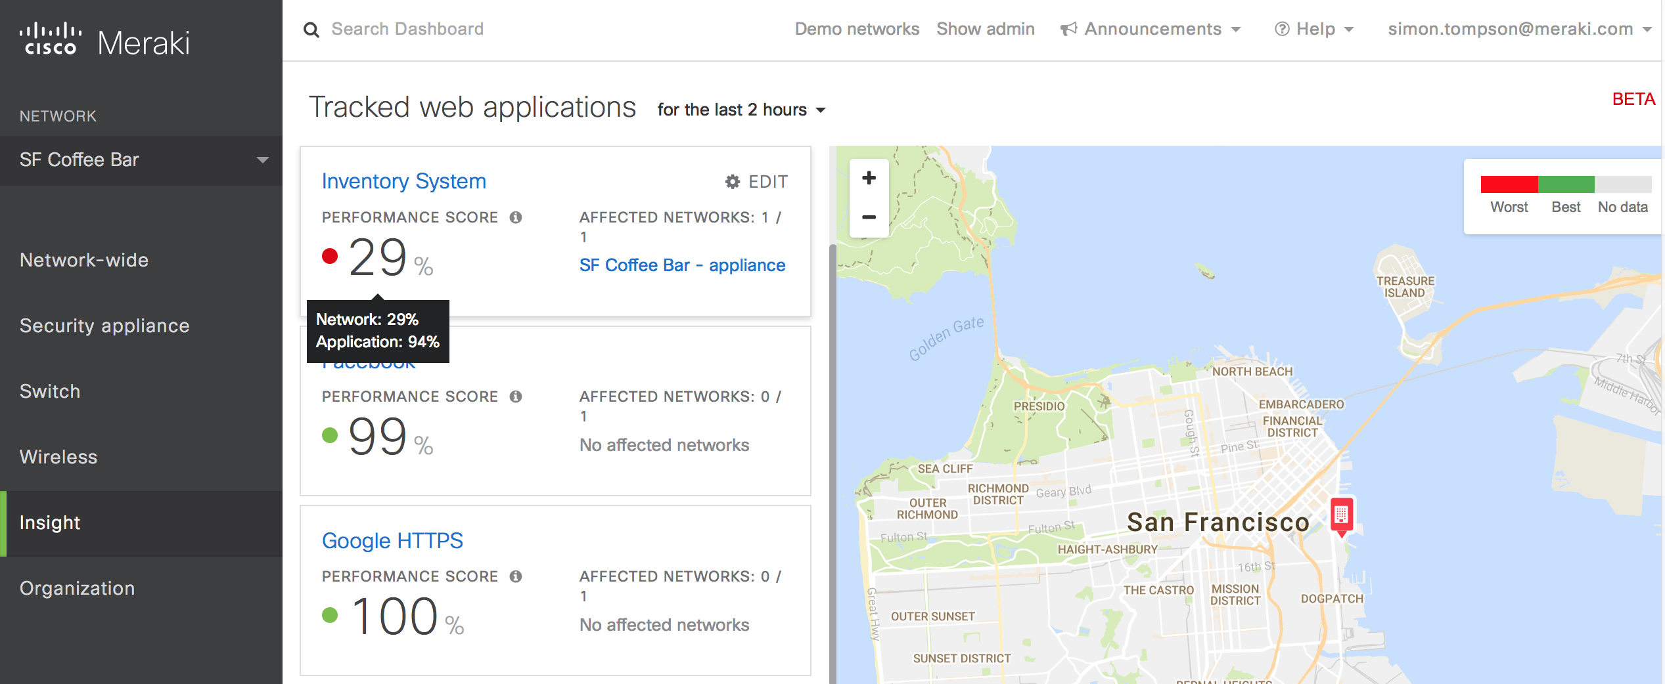
Task: Select Insight in the sidebar
Action: 50,523
